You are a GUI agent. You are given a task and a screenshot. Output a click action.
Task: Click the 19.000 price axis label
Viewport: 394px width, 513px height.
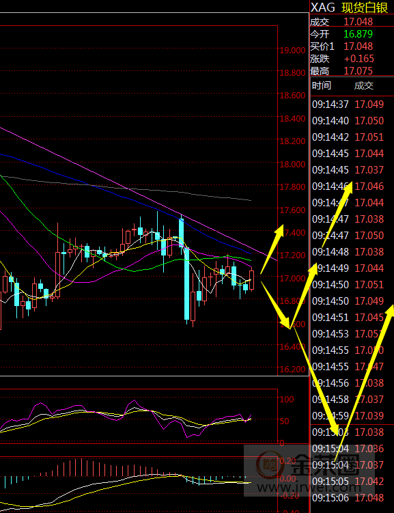(x=292, y=50)
